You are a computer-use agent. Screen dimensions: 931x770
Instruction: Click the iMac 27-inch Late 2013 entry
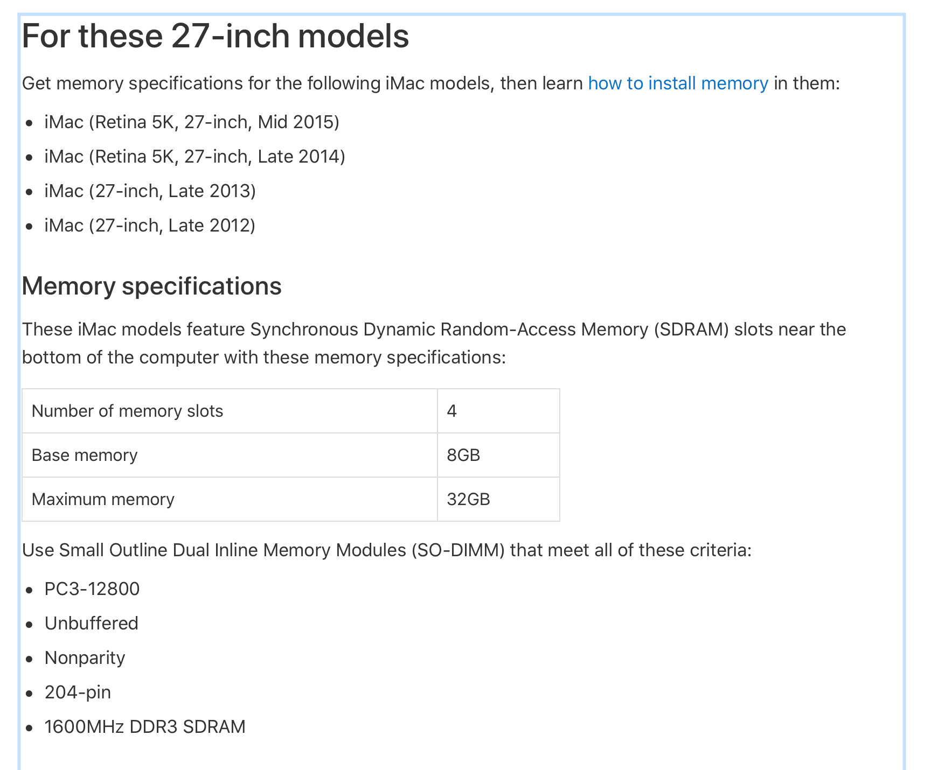(x=150, y=191)
